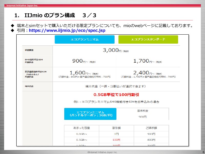The height and width of the screenshot is (154, 205).
Task: Click the 900円〜 SMS SIM price
Action: 84,61
